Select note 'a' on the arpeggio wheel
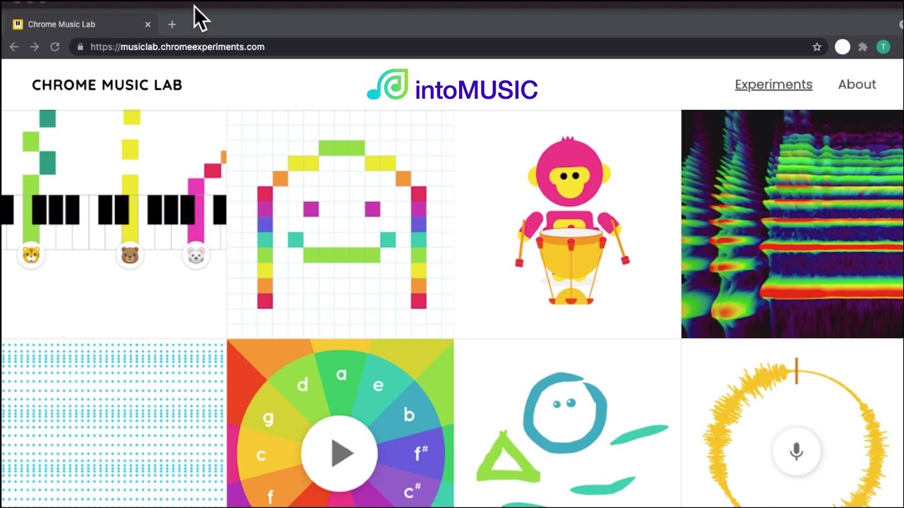Screen dimensions: 904x508 click(341, 375)
